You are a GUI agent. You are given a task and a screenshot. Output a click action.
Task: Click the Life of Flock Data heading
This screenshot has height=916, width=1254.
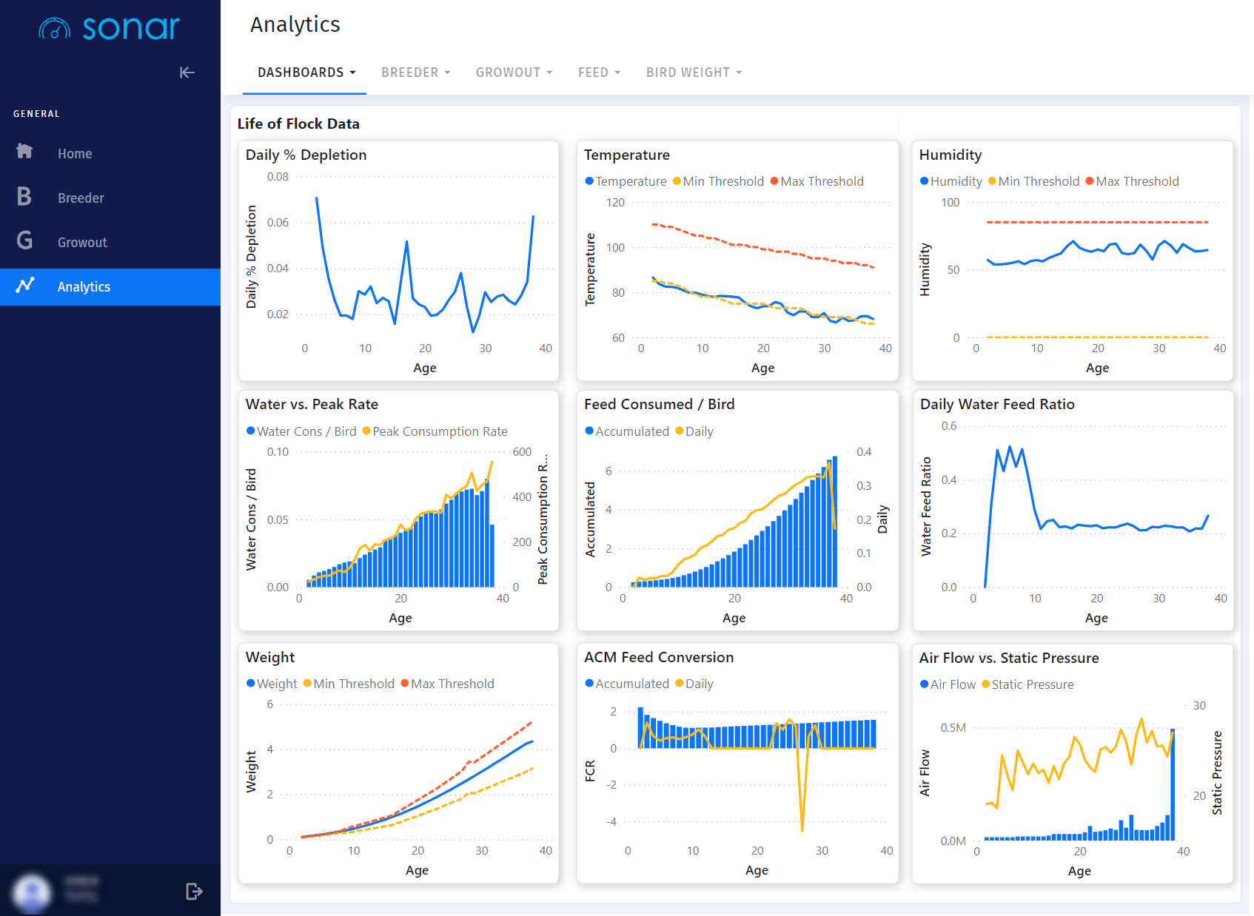coord(298,124)
